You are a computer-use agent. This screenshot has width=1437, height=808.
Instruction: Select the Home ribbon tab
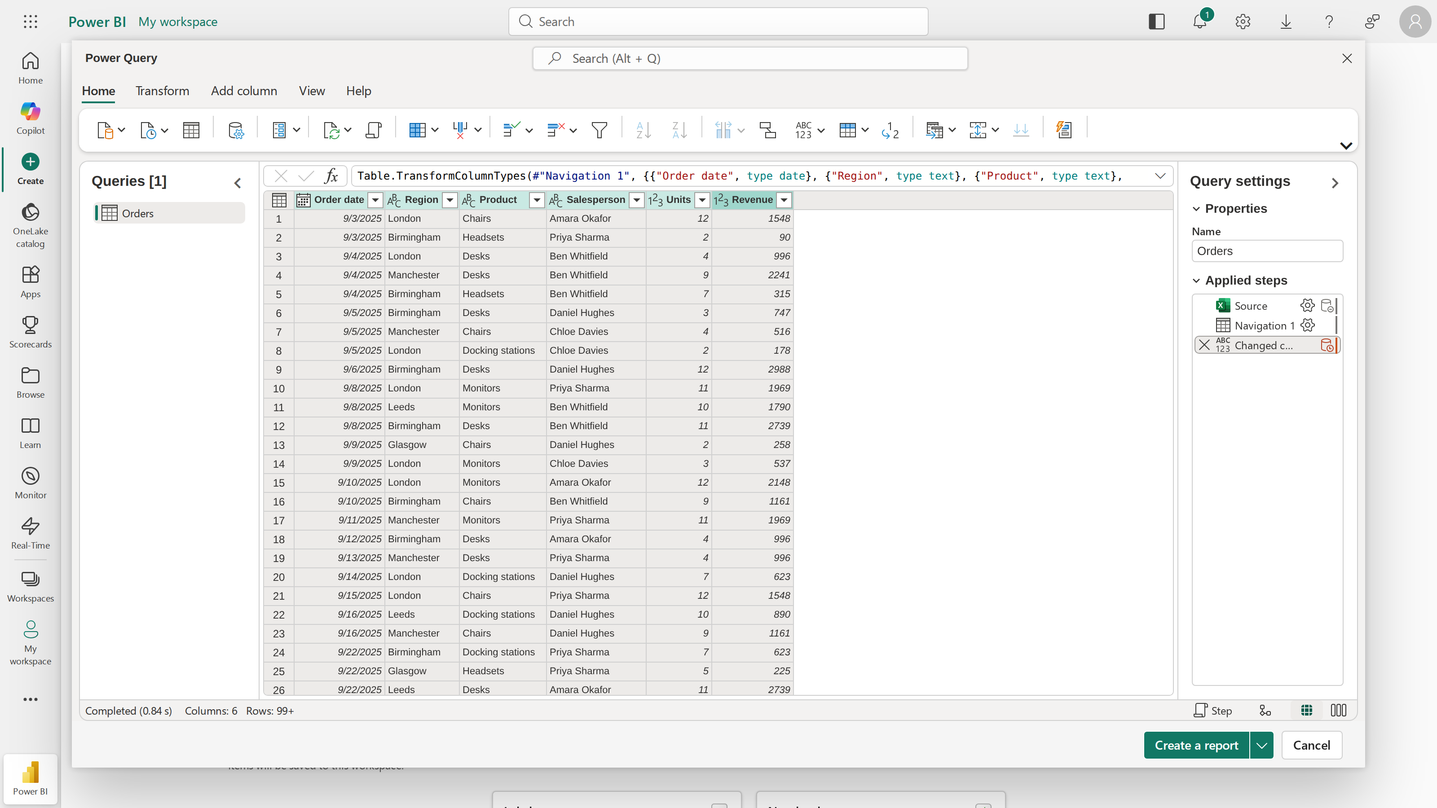tap(98, 91)
